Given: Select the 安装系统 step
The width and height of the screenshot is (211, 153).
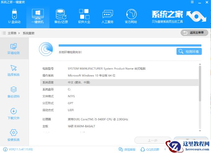Looking at the screenshot, I should click(14, 135).
